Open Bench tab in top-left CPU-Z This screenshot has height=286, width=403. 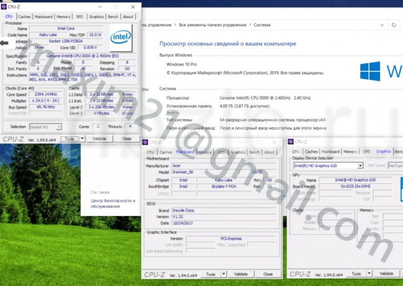click(113, 17)
